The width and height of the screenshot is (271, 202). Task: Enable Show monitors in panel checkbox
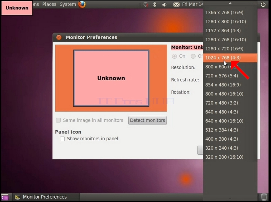click(x=62, y=139)
